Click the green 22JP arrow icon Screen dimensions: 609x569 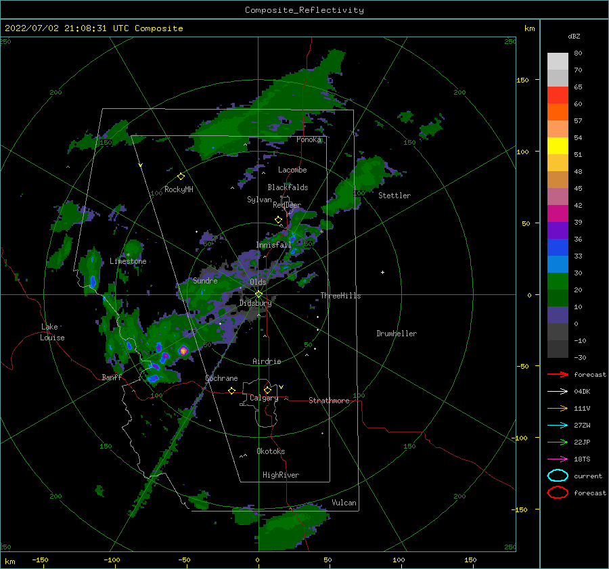click(558, 442)
